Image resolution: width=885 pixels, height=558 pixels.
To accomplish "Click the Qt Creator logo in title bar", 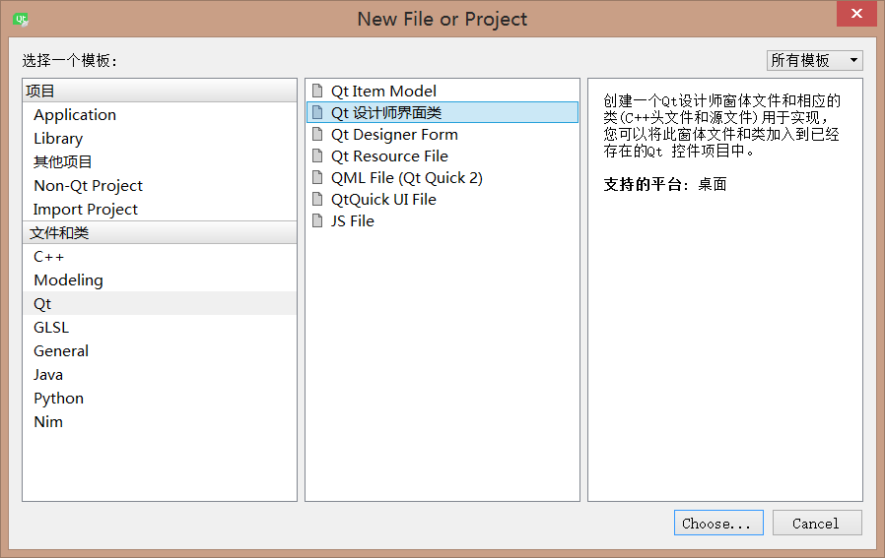I will pos(21,19).
